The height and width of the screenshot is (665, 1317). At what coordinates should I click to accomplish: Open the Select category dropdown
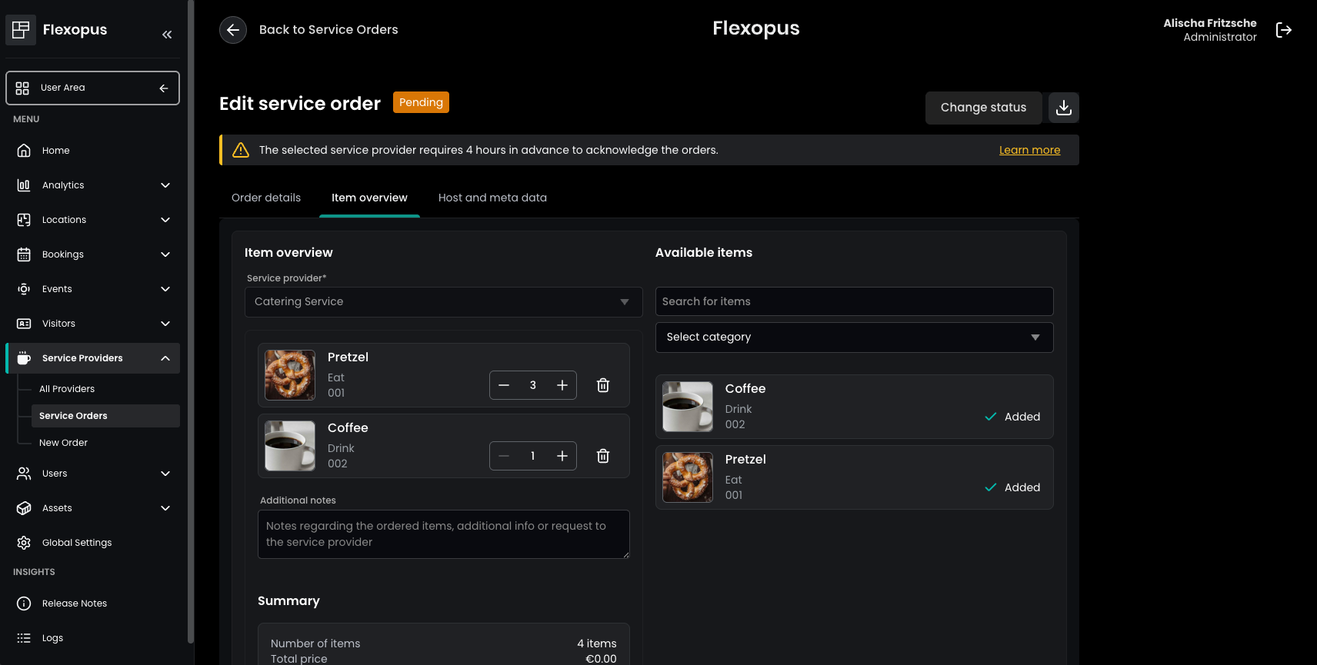tap(854, 337)
